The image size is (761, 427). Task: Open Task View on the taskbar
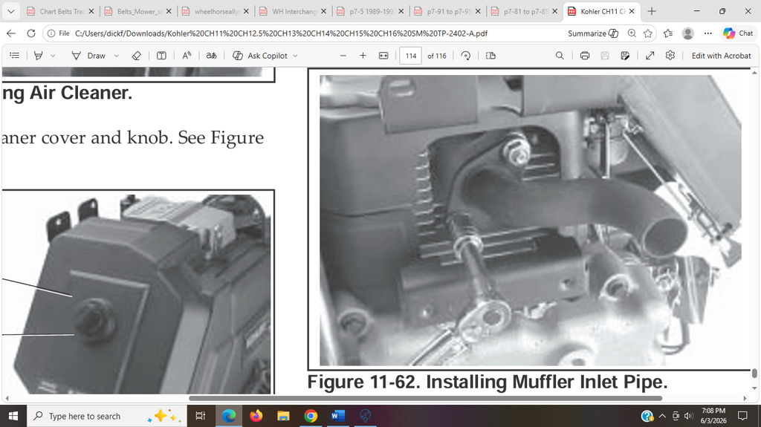tap(200, 416)
